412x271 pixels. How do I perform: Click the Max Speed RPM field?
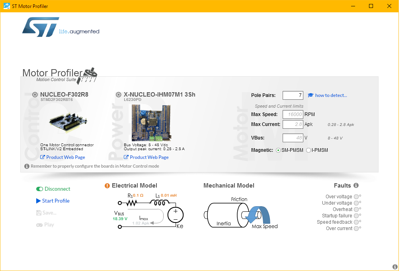(293, 114)
